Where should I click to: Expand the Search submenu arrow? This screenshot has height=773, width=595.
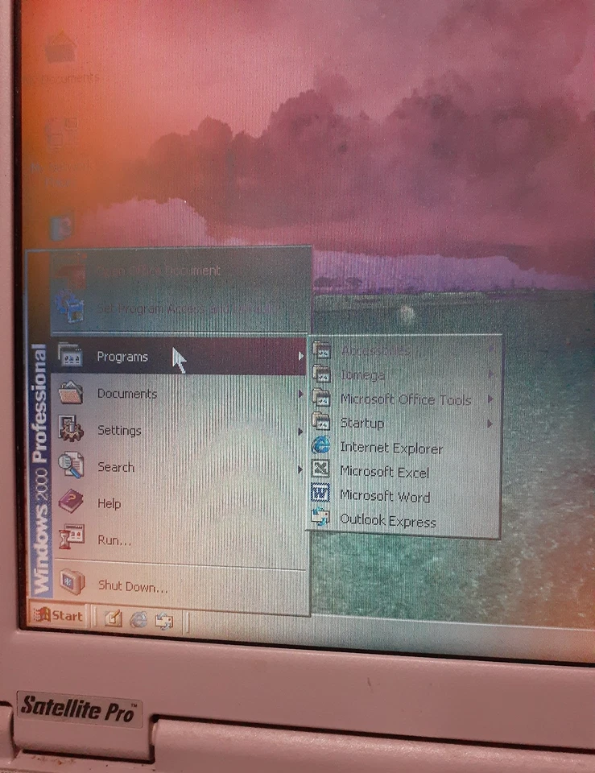click(300, 469)
